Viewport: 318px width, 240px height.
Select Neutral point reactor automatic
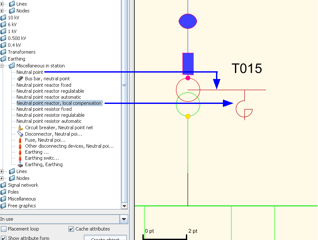click(49, 97)
